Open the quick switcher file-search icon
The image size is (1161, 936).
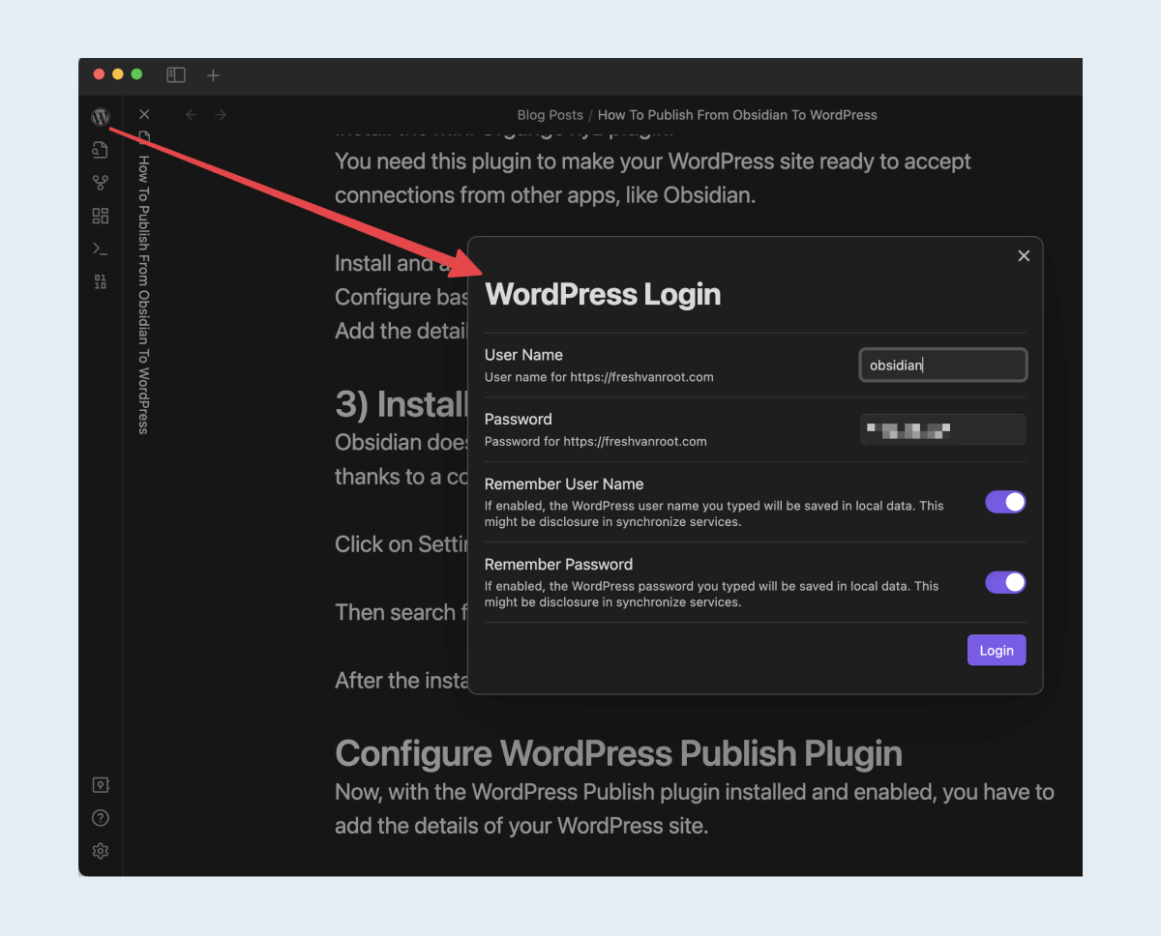[x=101, y=149]
